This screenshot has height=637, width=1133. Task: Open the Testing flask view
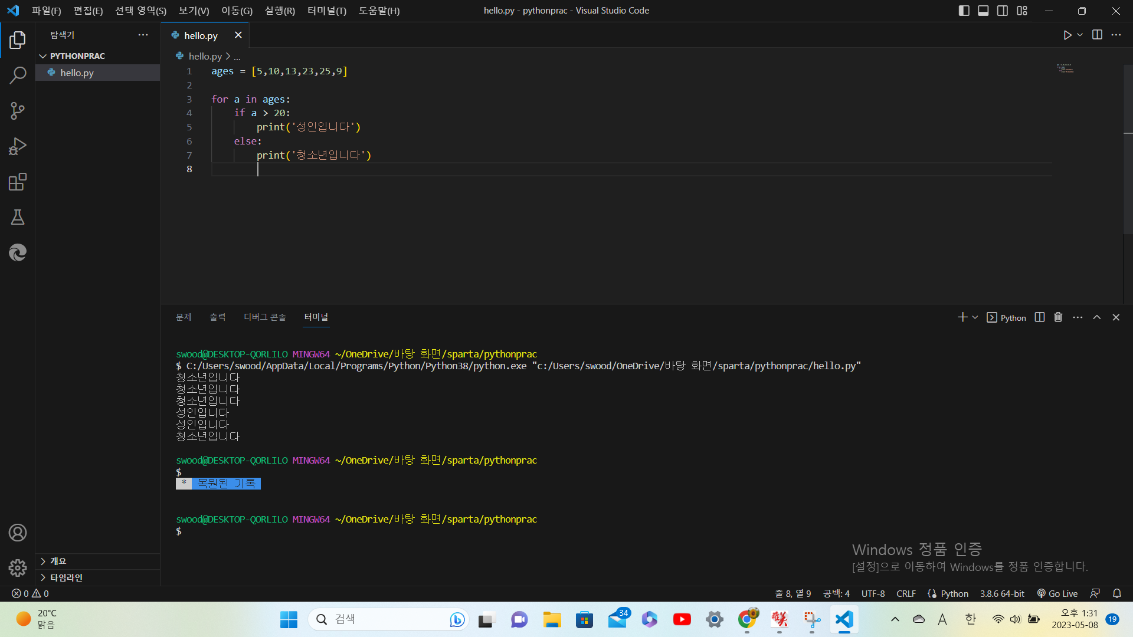[18, 217]
